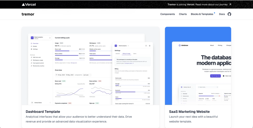Screen dimensions: 253x128
Task: Click the database logo icon in SaaS preview
Action: tap(180, 45)
